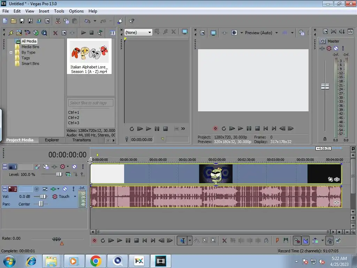Select the Envelope Edit tool in timeline toolbar

(x=197, y=240)
